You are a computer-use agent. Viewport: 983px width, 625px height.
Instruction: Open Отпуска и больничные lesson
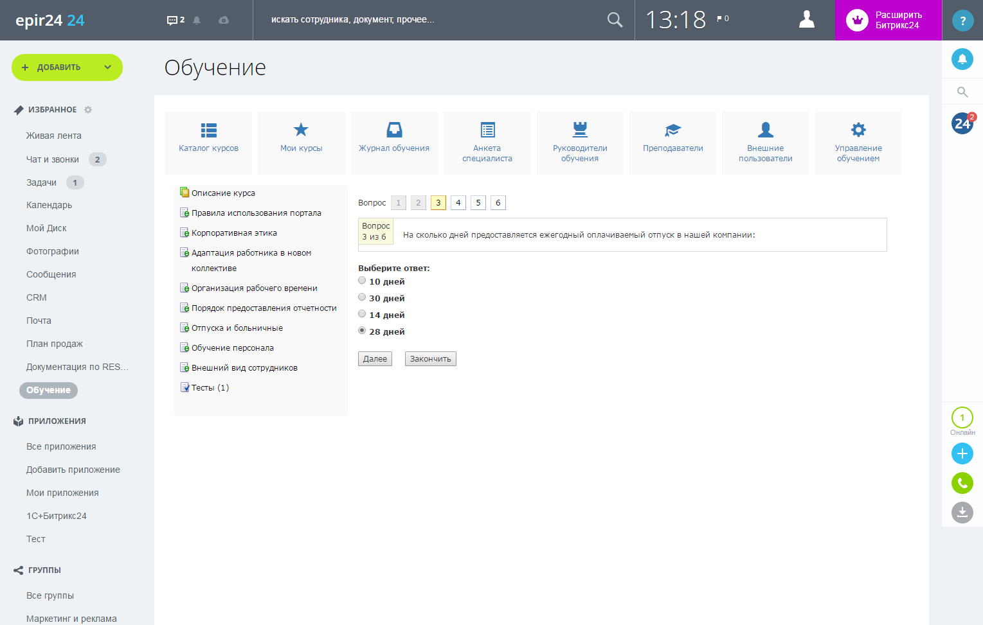pyautogui.click(x=237, y=328)
